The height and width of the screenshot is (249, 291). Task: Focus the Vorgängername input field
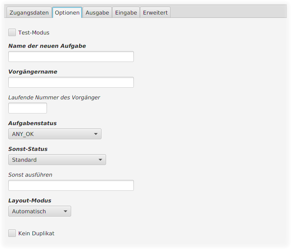[71, 82]
